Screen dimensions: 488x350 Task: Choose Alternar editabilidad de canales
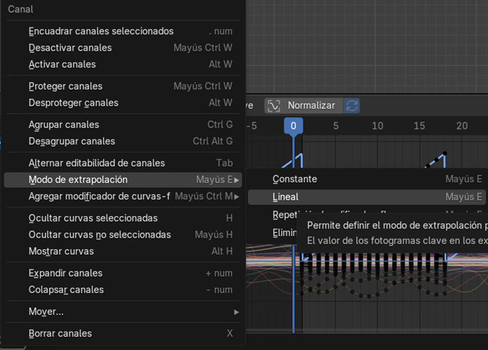(x=123, y=163)
